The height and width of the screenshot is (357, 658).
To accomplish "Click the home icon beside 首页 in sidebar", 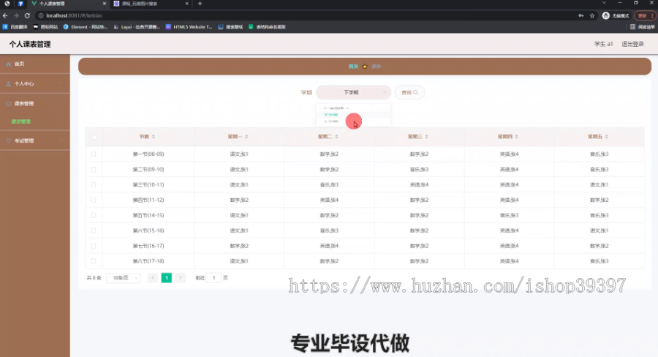I will (x=8, y=64).
